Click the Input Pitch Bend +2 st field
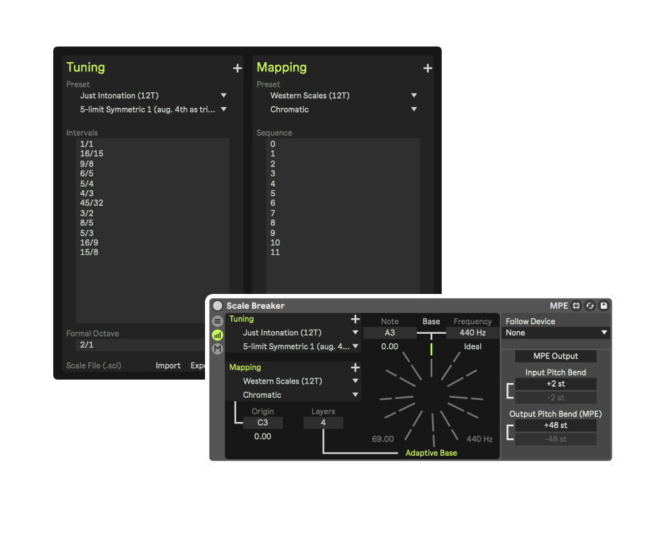This screenshot has height=534, width=669. (x=556, y=384)
